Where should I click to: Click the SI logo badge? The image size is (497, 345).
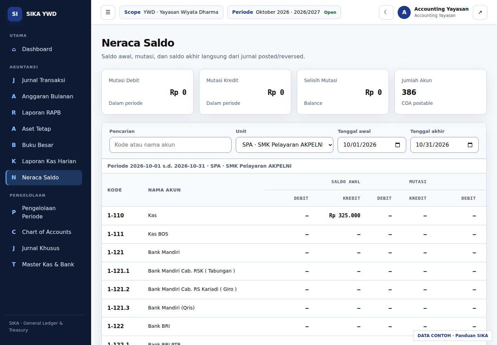click(x=15, y=14)
